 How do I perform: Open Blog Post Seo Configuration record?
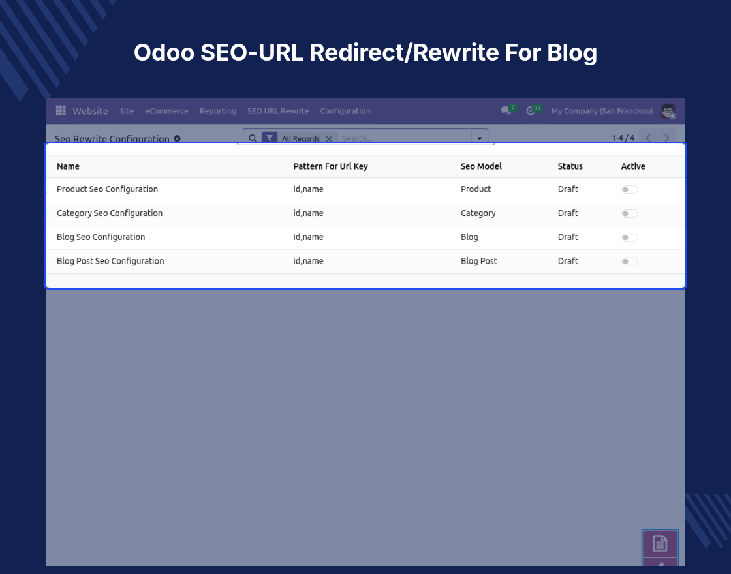click(110, 261)
